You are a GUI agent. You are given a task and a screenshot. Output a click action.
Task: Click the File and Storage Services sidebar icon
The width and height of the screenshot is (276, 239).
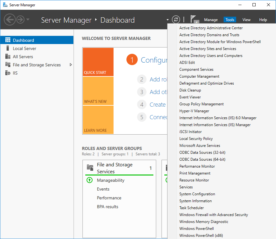[8, 64]
